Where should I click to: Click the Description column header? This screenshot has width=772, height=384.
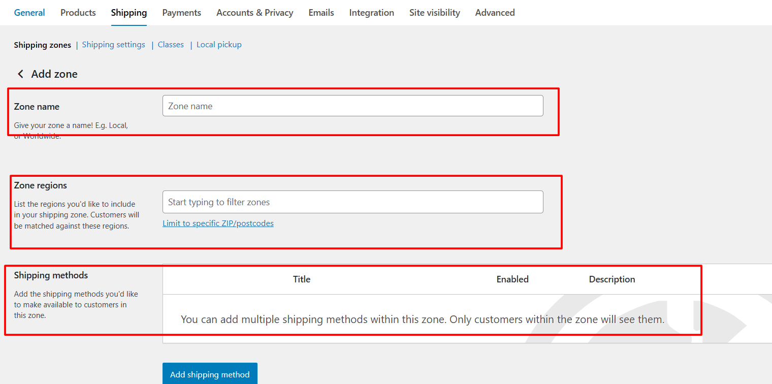pyautogui.click(x=612, y=279)
